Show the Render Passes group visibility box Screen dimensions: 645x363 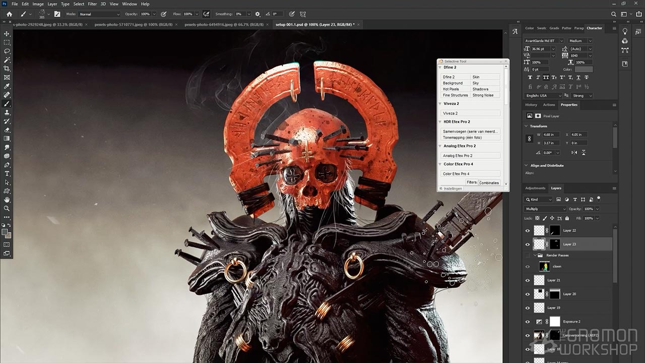528,256
